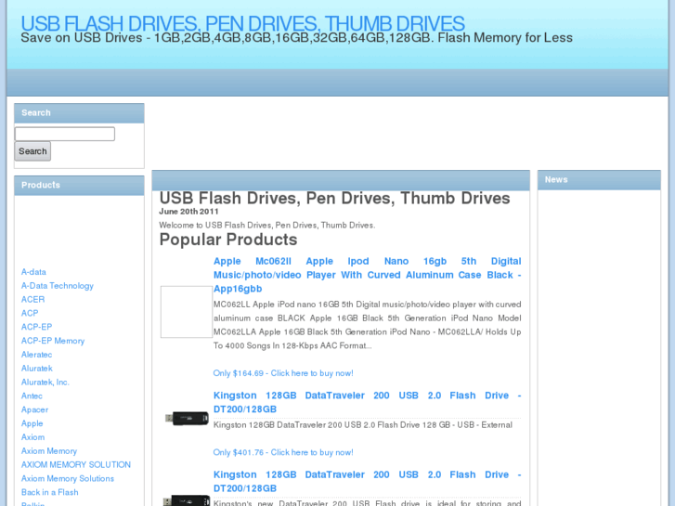Open the Axiom category link
This screenshot has width=675, height=506.
click(32, 437)
